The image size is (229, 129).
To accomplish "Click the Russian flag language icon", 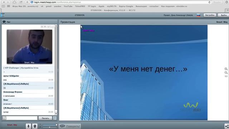I will [x=198, y=15].
